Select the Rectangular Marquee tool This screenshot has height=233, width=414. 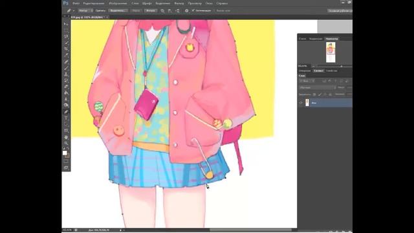pos(66,30)
